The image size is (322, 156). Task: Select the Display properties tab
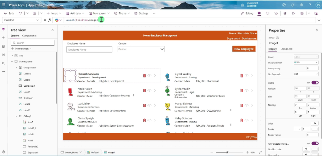(x=273, y=49)
